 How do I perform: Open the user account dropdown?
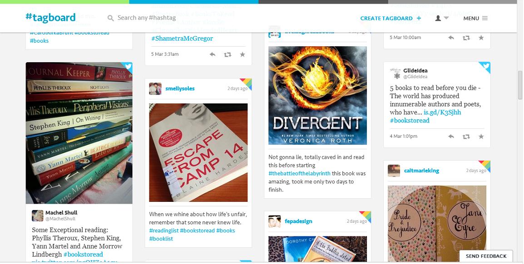click(441, 18)
